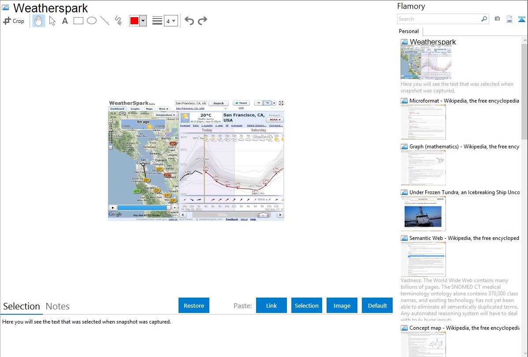The image size is (528, 357).
Task: Click the Paste Selection button
Action: click(307, 305)
